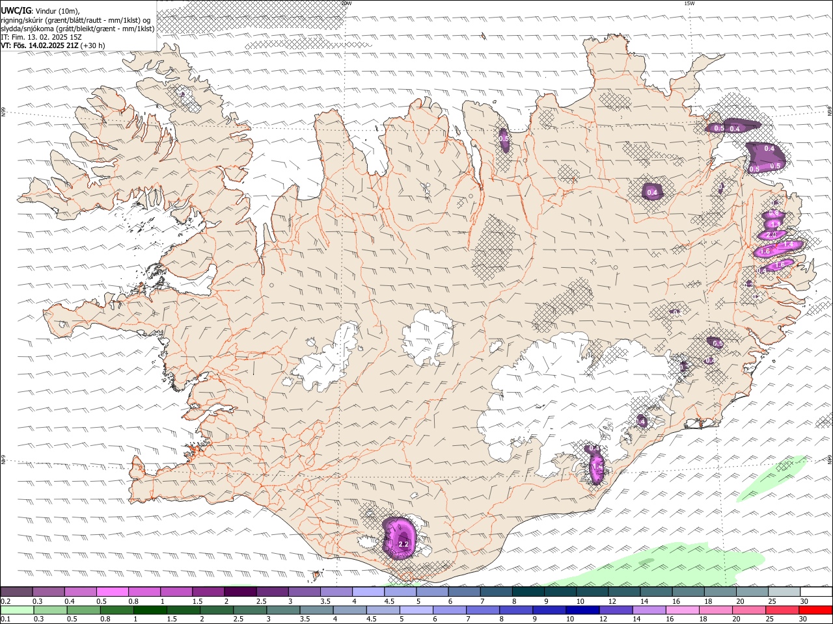Click the "0.2" label in the snow legend
The height and width of the screenshot is (624, 833).
(5, 601)
